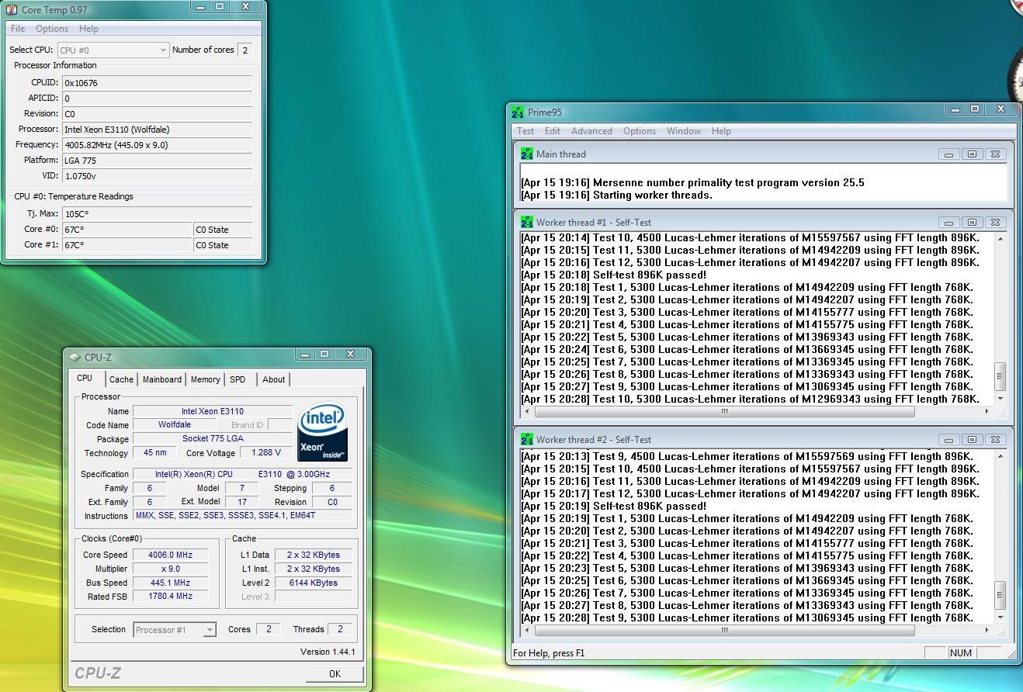Switch to the Mainboard tab in CPU-Z
Screen dimensions: 1023x692
[x=162, y=379]
